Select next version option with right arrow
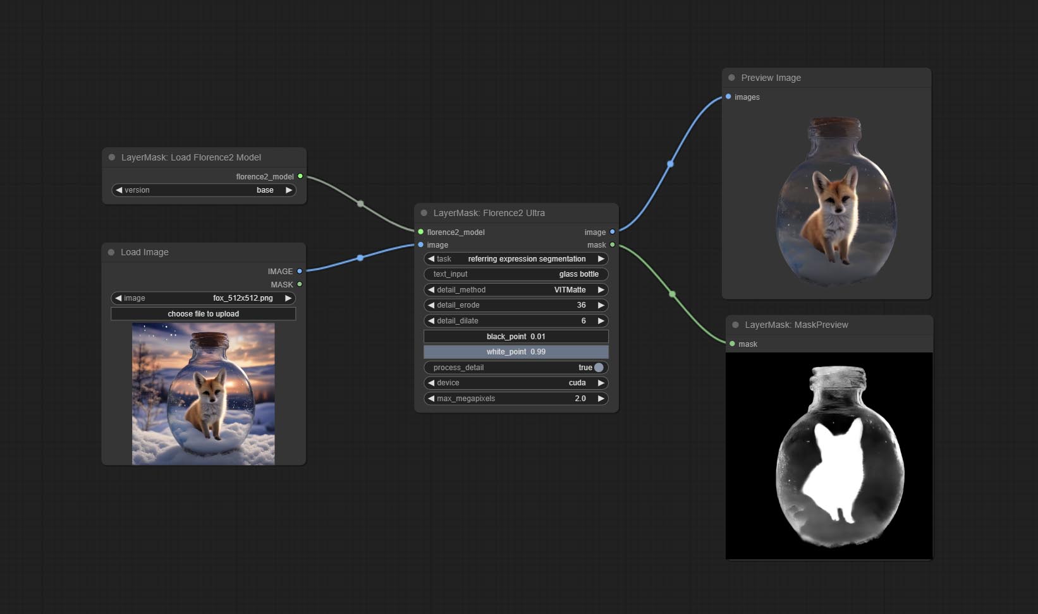 coord(289,190)
